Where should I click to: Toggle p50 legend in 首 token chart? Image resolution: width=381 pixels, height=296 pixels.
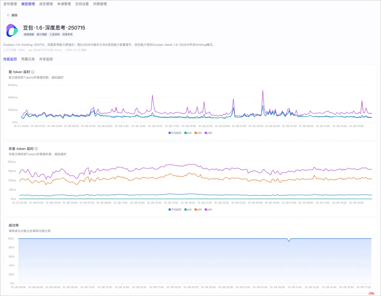click(188, 133)
